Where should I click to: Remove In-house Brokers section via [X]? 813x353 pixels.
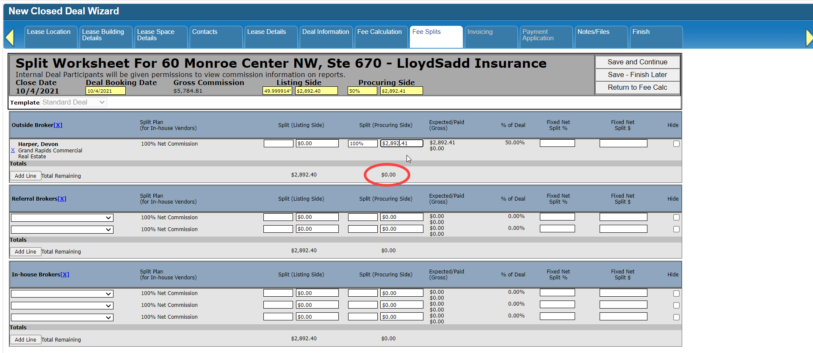[65, 274]
